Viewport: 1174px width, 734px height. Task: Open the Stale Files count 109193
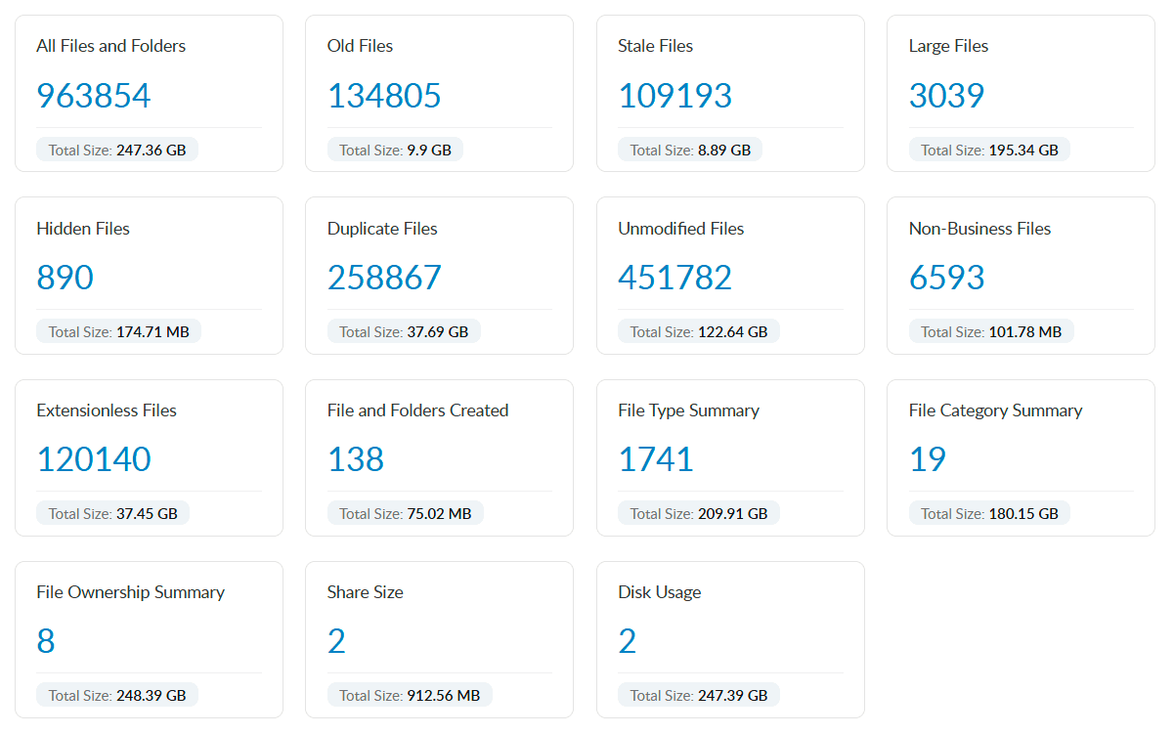[674, 96]
